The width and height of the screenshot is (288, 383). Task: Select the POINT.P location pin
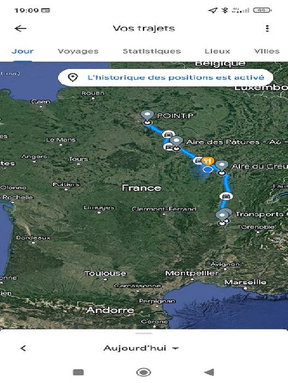click(x=147, y=115)
